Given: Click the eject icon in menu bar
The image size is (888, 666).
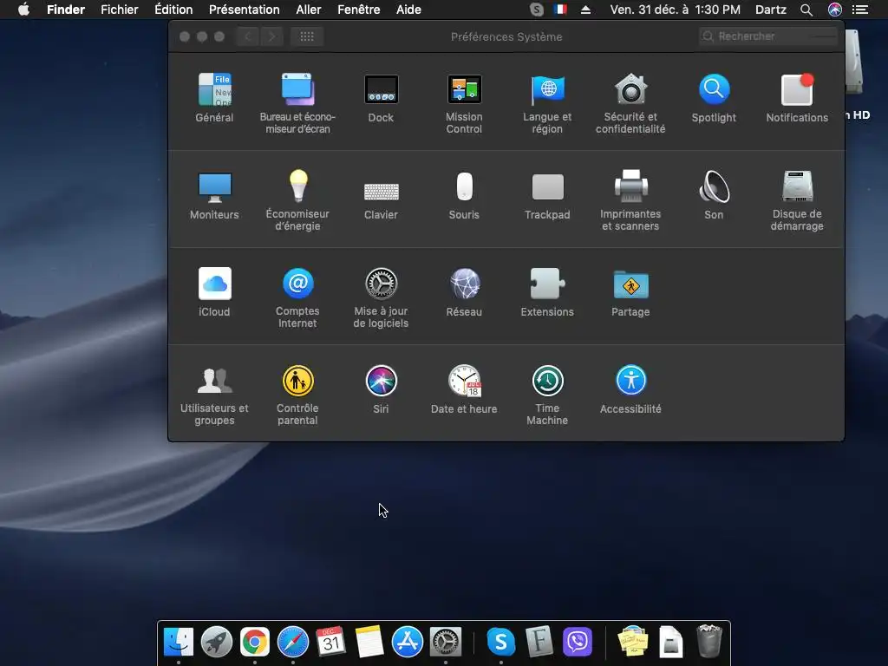Looking at the screenshot, I should coord(585,10).
